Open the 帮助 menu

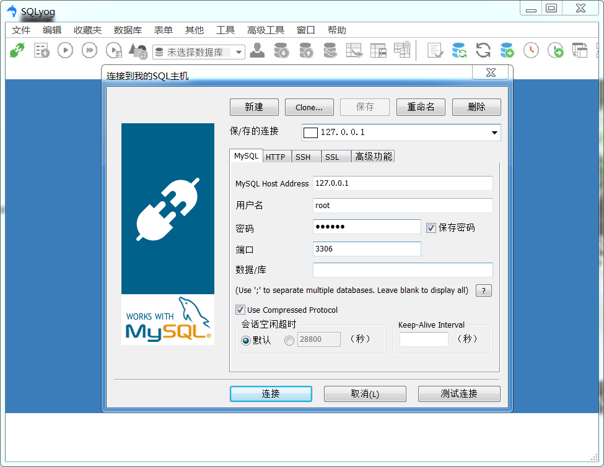(336, 30)
